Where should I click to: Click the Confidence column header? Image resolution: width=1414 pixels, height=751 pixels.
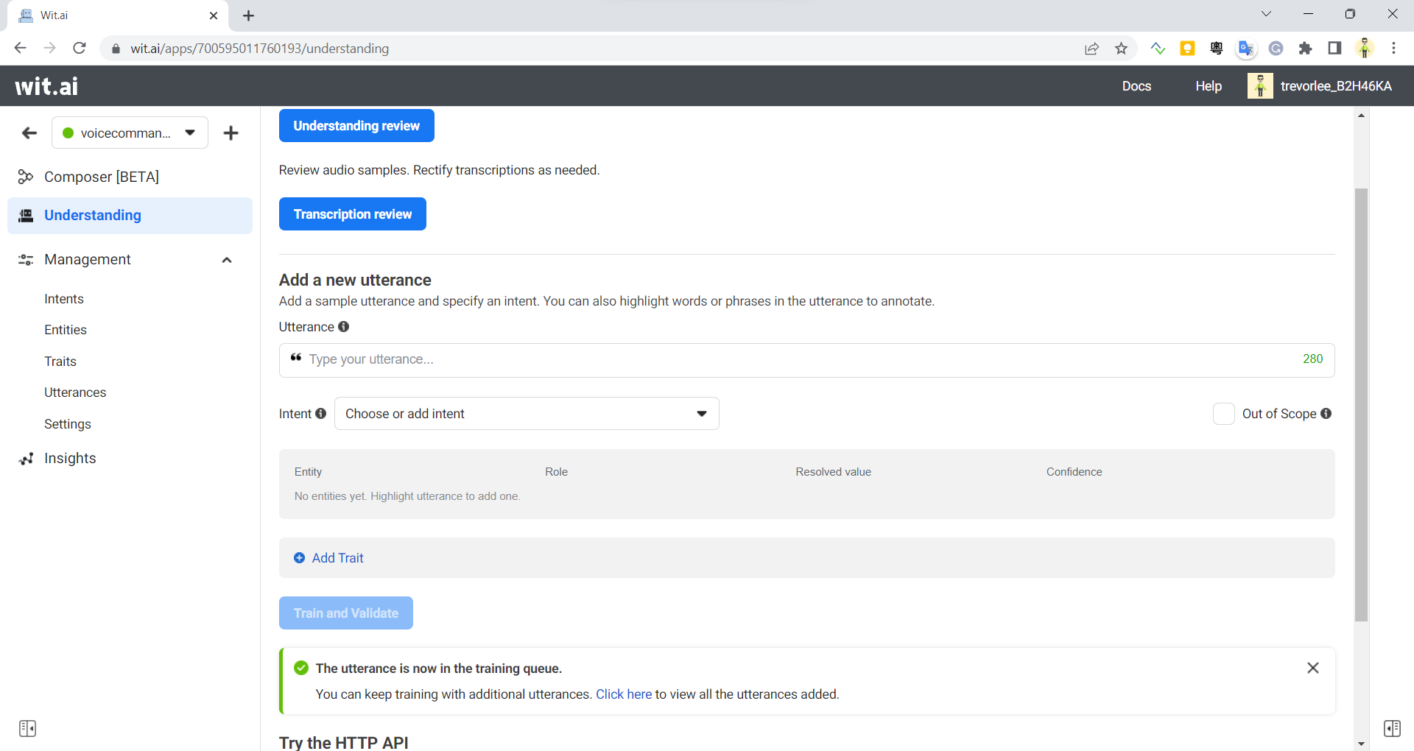[x=1074, y=472]
